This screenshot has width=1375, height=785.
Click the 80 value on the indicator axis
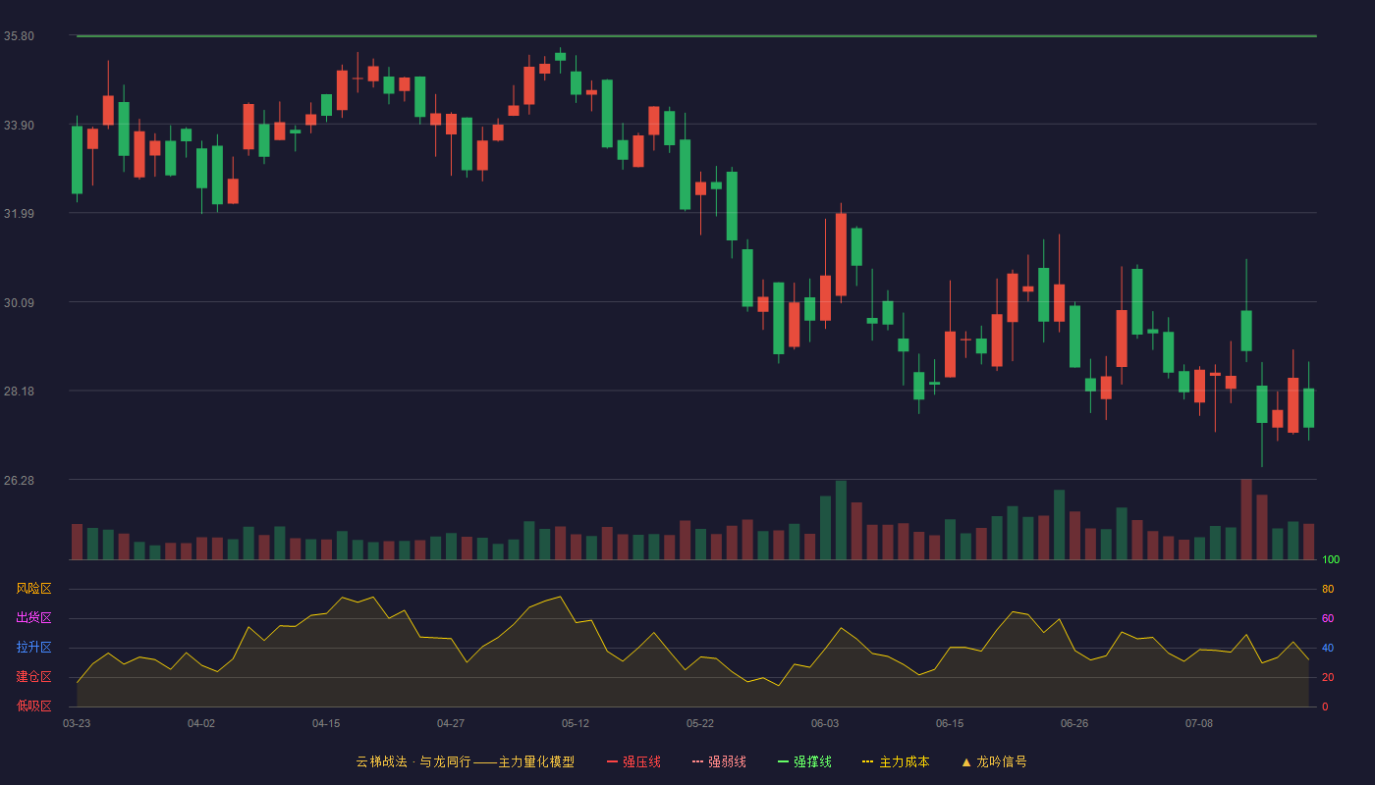[x=1328, y=589]
